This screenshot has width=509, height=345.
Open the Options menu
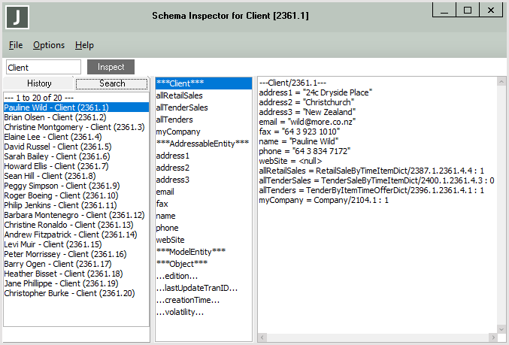49,45
